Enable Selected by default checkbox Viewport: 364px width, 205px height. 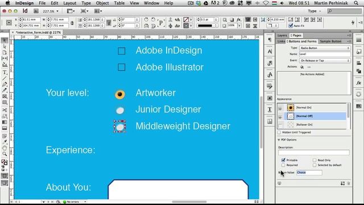(x=315, y=165)
